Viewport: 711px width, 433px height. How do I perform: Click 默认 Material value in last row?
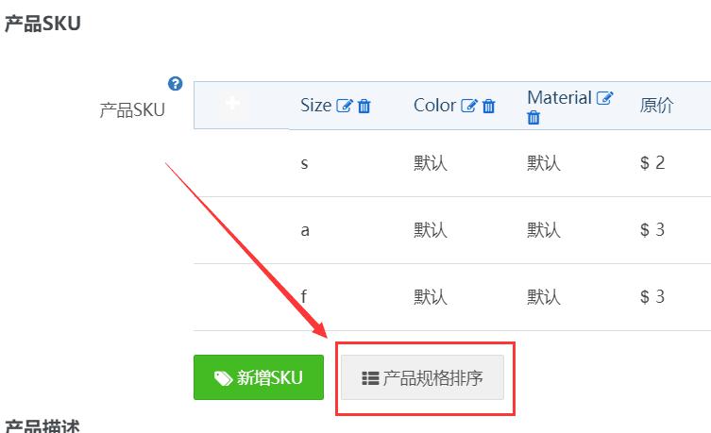tap(544, 297)
